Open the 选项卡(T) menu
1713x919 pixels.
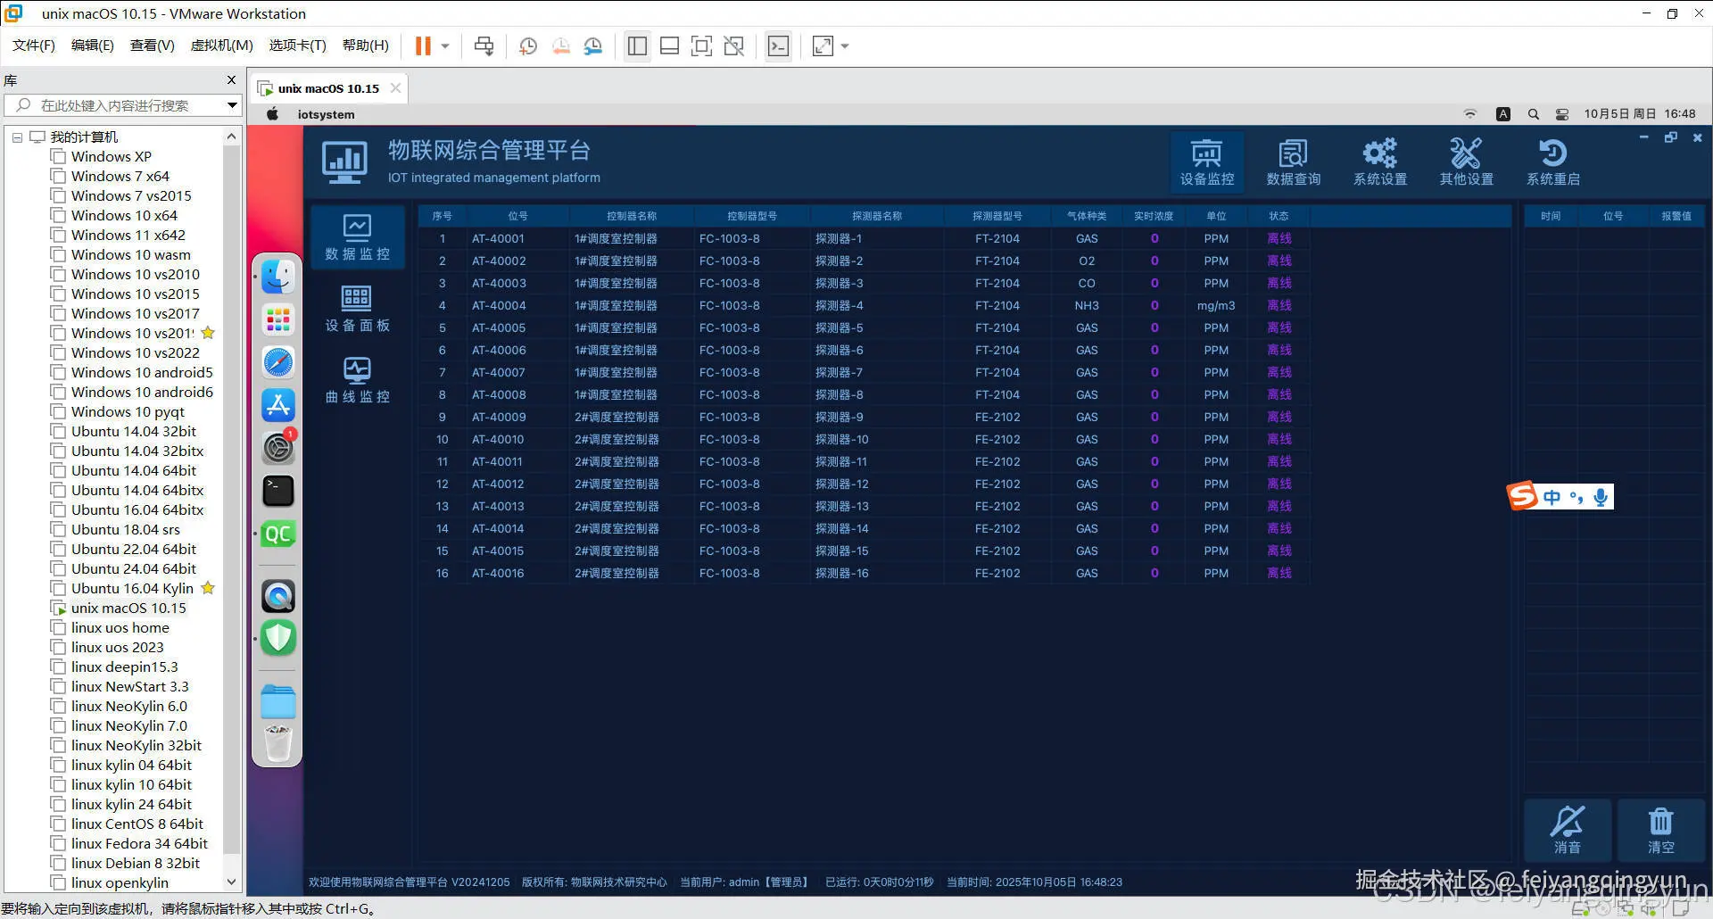point(298,46)
